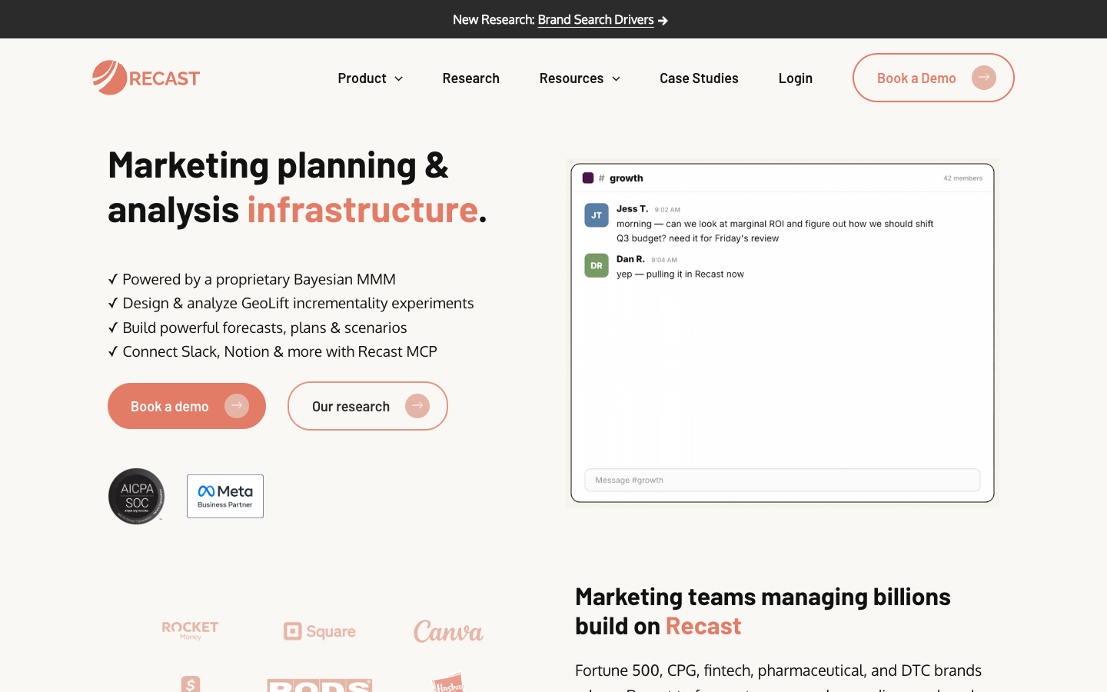Click the Canva logo
The image size is (1107, 692).
[x=449, y=631]
